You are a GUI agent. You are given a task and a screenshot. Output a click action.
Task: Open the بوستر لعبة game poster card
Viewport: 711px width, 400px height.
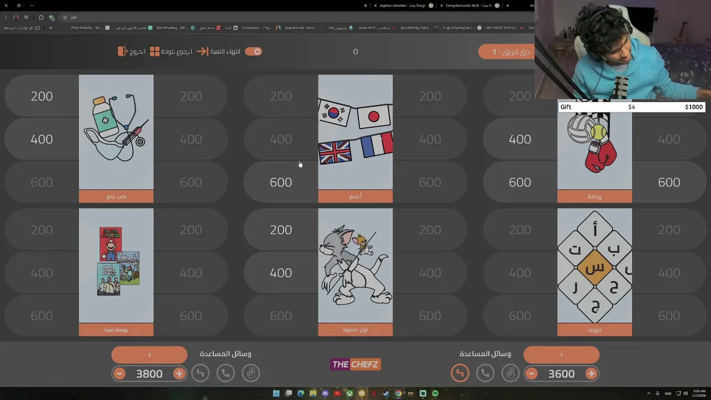pos(116,272)
